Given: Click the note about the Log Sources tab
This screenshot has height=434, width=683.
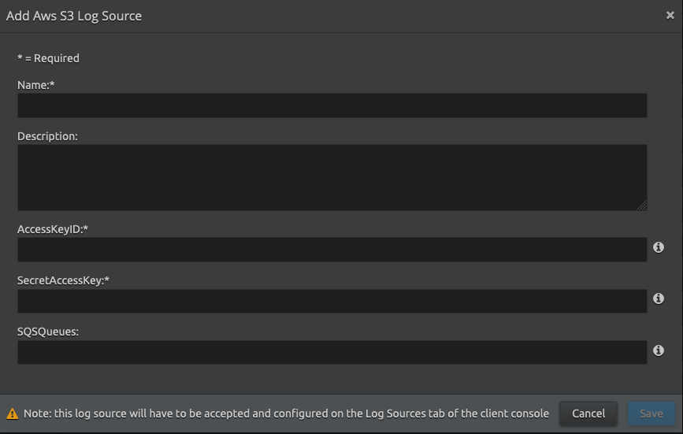Looking at the screenshot, I should point(286,414).
